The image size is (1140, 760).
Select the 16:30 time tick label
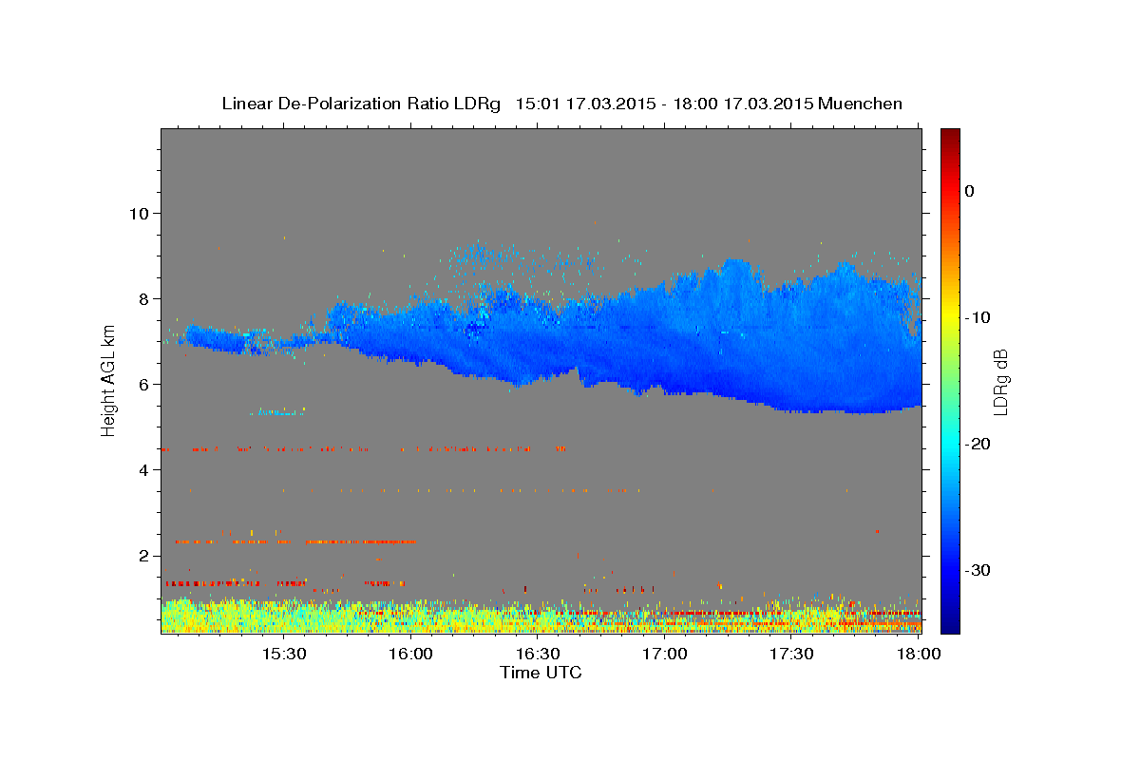pyautogui.click(x=538, y=655)
